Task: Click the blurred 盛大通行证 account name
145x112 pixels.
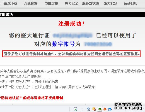Action: click(73, 36)
